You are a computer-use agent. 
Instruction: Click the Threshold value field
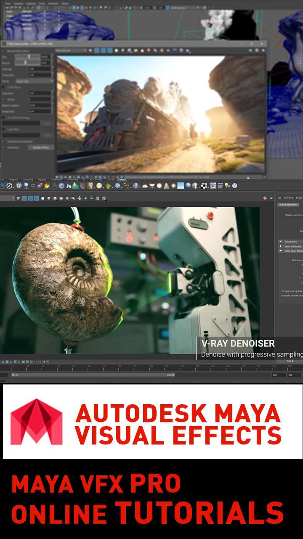[40, 75]
